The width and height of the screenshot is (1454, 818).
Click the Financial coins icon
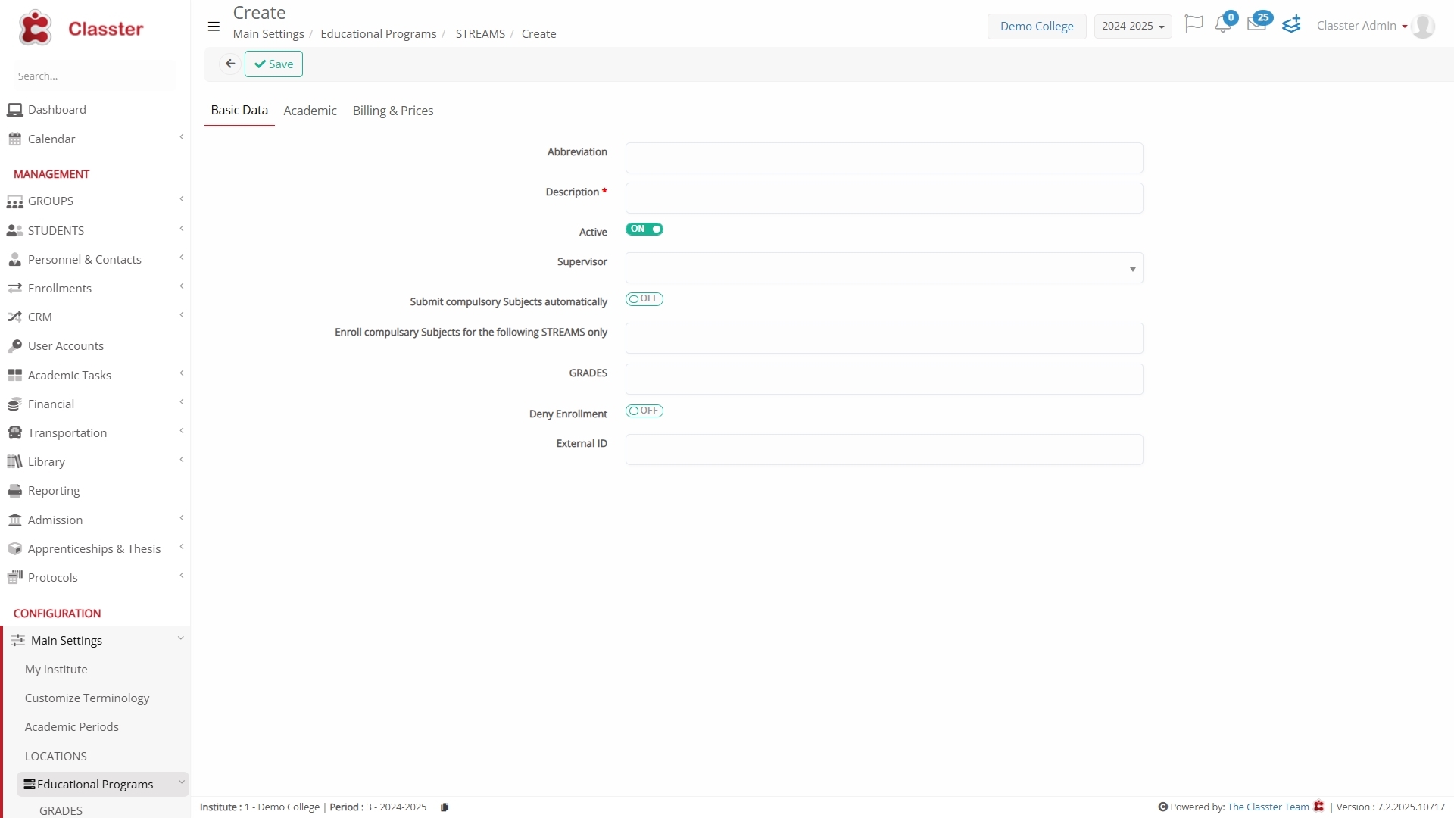[14, 404]
